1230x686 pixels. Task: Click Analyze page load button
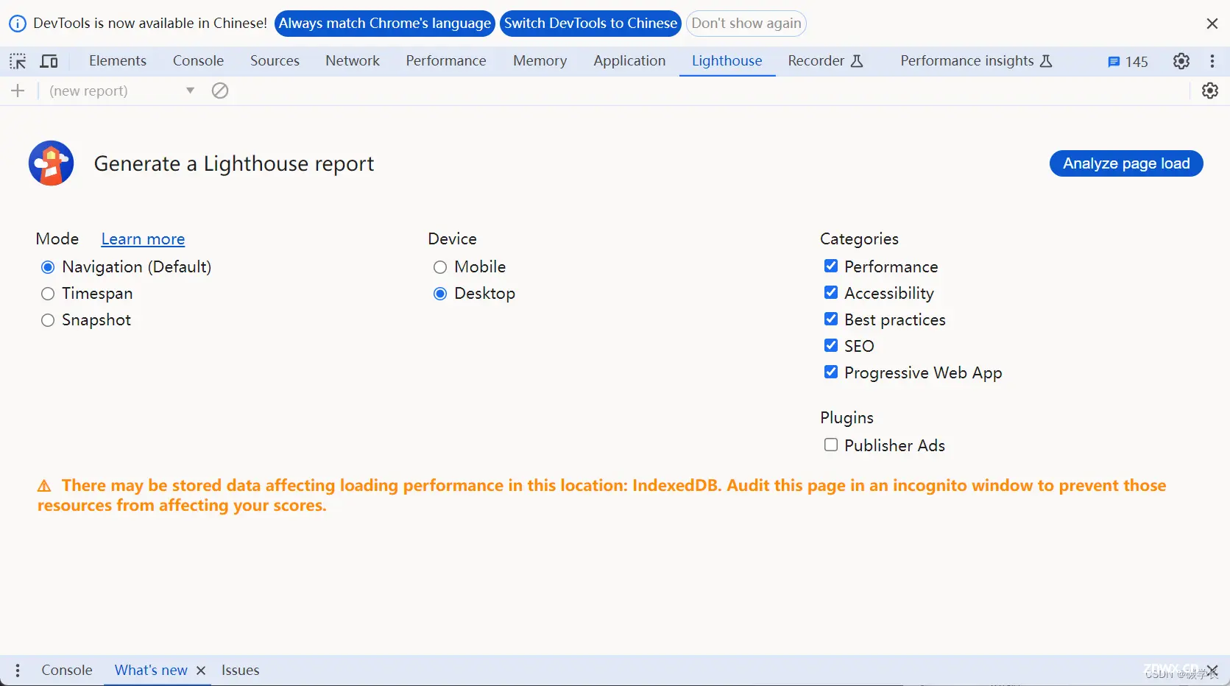point(1126,163)
